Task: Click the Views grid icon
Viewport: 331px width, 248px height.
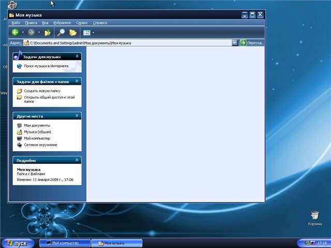Action: pos(87,33)
